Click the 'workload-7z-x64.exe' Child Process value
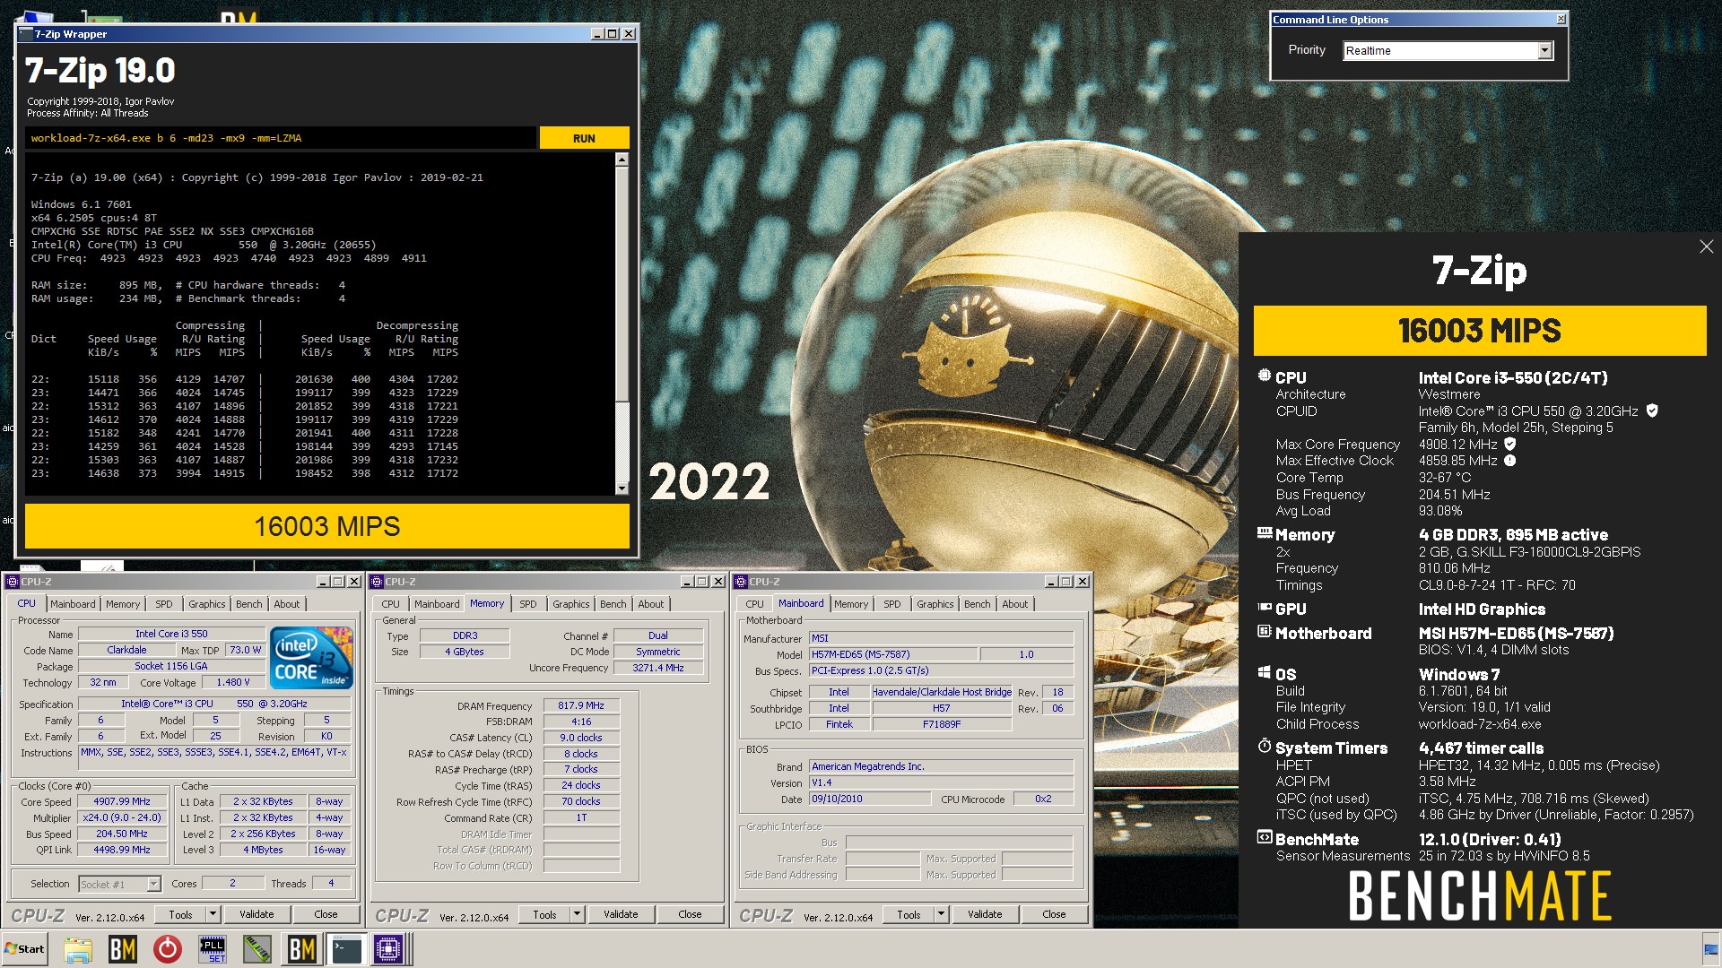Image resolution: width=1722 pixels, height=968 pixels. click(x=1480, y=724)
